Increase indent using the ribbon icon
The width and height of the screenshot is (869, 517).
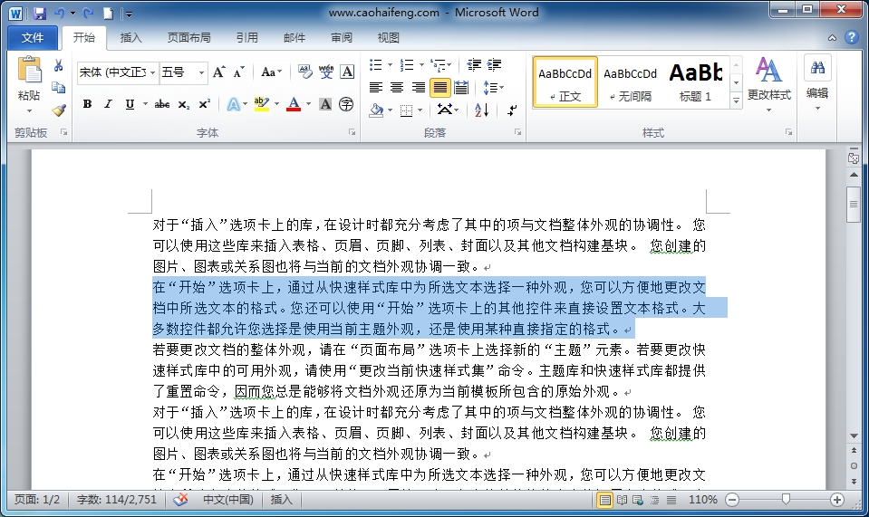(x=495, y=65)
